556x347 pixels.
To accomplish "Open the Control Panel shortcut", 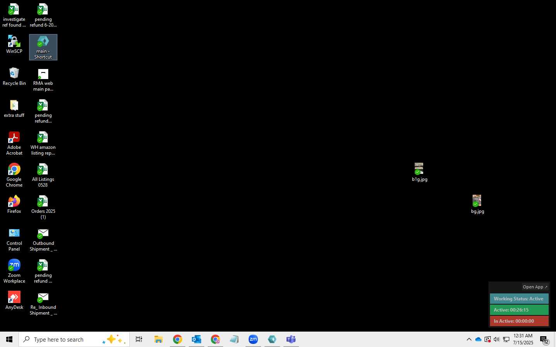I will click(x=14, y=239).
